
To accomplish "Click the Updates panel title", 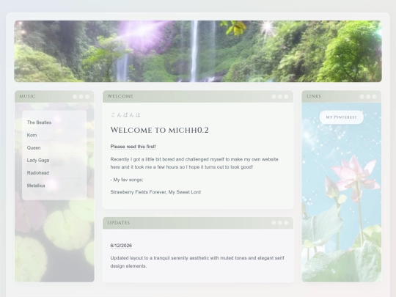I will point(119,223).
